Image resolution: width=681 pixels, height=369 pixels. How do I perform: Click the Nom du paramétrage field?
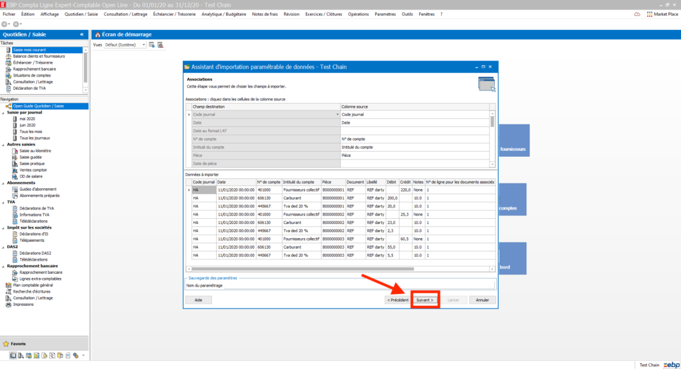tap(358, 286)
